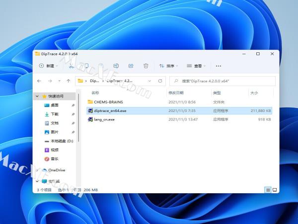Click the Rename icon

point(116,66)
